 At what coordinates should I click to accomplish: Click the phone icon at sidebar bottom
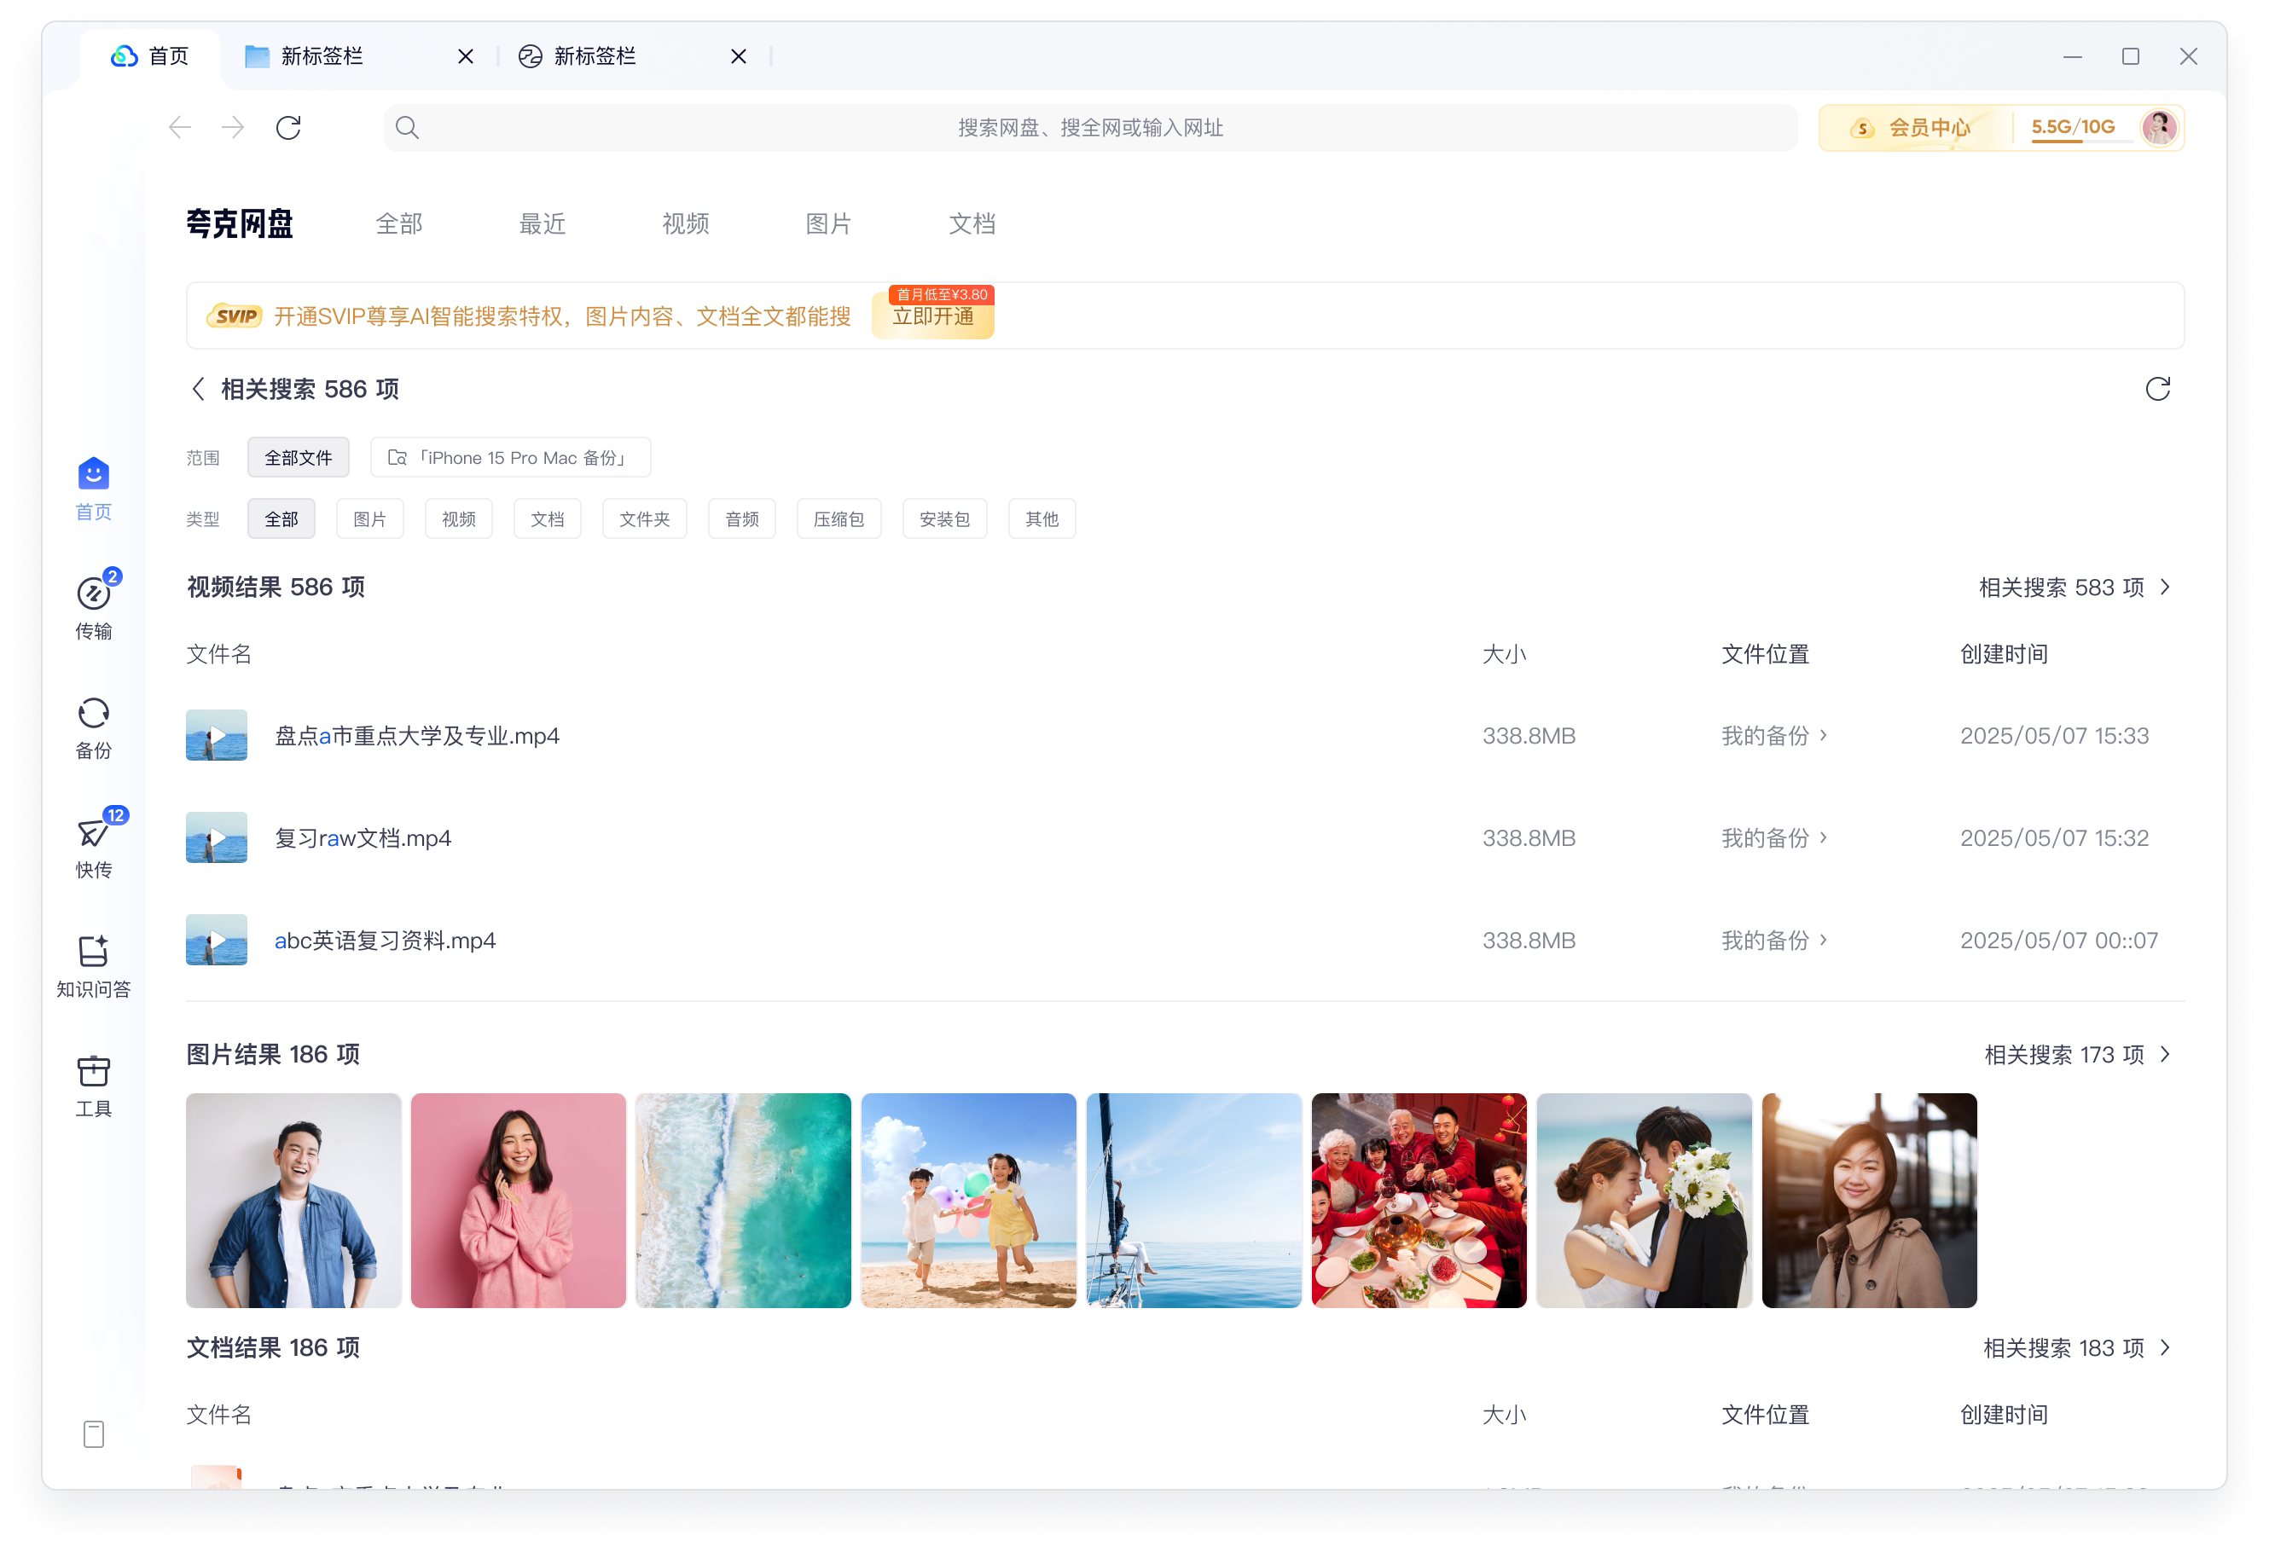(94, 1433)
